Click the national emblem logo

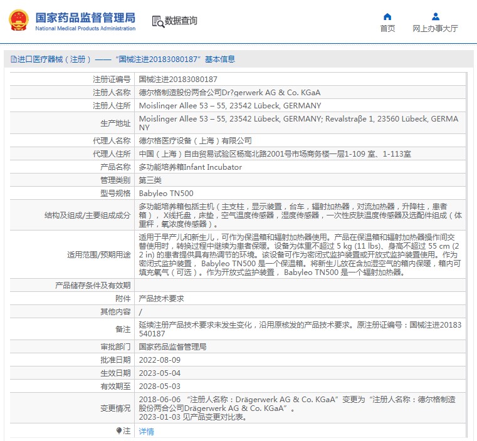(18, 21)
